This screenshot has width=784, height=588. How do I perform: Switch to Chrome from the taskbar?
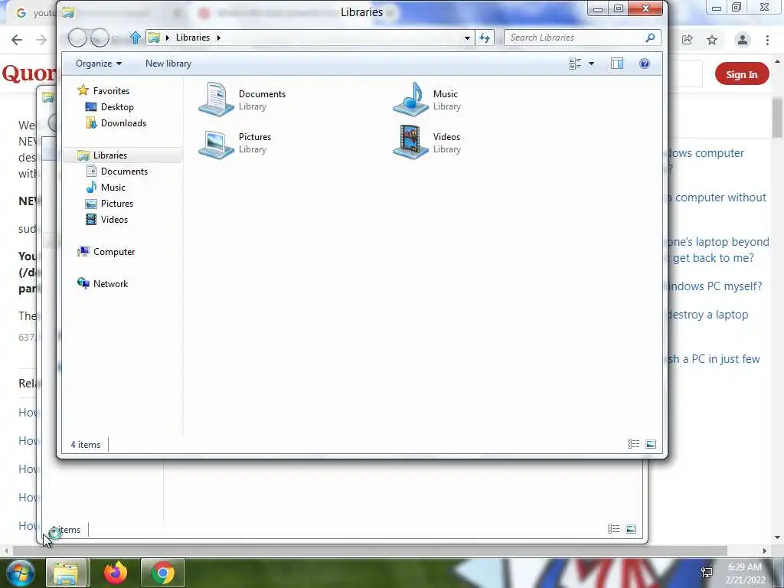[x=163, y=573]
